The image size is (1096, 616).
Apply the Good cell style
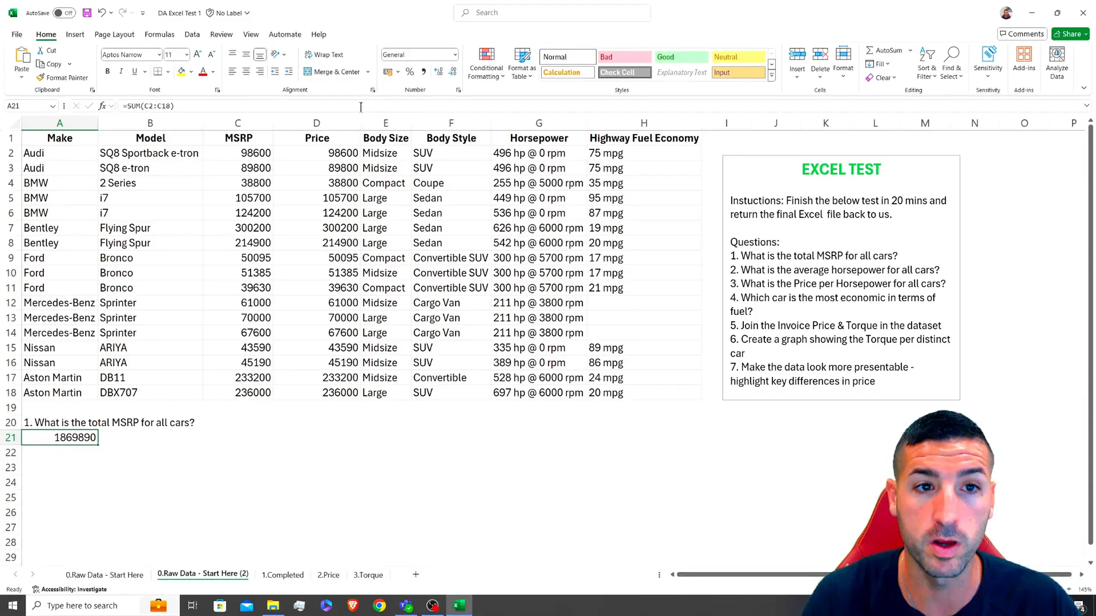tap(682, 56)
